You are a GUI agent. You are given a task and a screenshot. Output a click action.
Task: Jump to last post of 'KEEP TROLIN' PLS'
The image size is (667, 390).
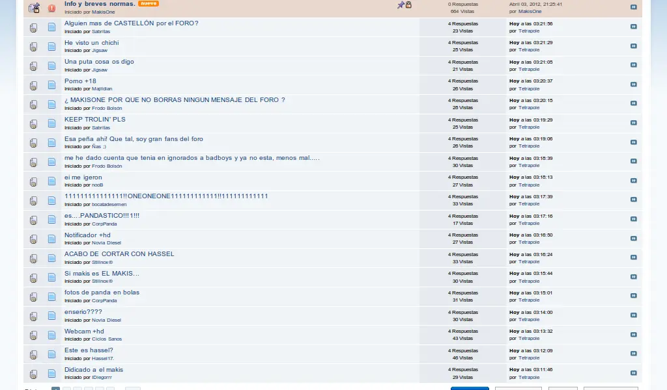[x=633, y=123]
